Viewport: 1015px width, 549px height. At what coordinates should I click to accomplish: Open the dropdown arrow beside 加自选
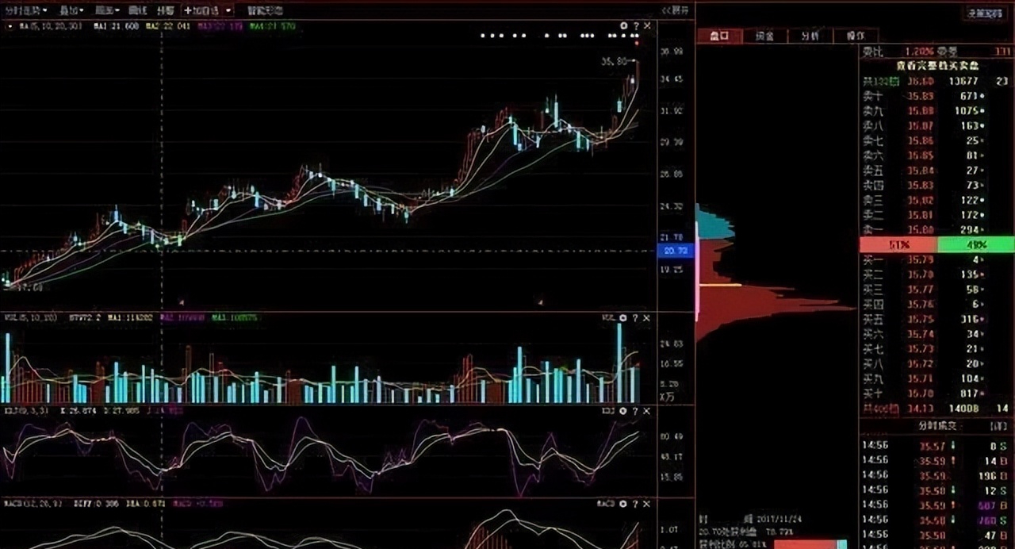(x=228, y=10)
